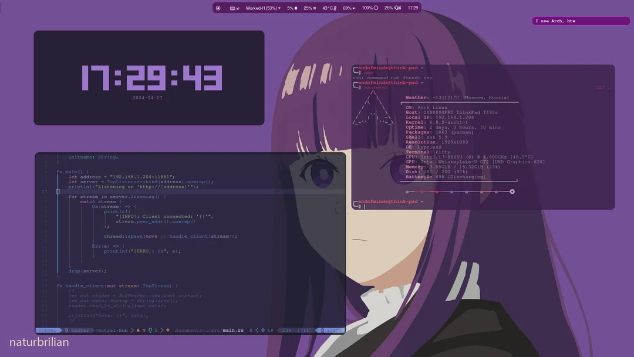Select the NORMAL mode segment in vim statusline
Screen dimensions: 634x357
[47, 330]
